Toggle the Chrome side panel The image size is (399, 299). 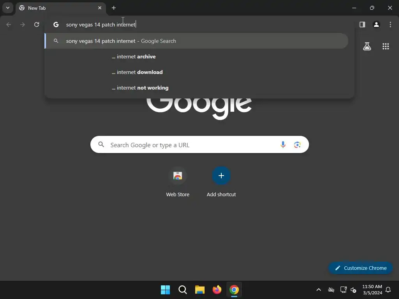pyautogui.click(x=362, y=25)
